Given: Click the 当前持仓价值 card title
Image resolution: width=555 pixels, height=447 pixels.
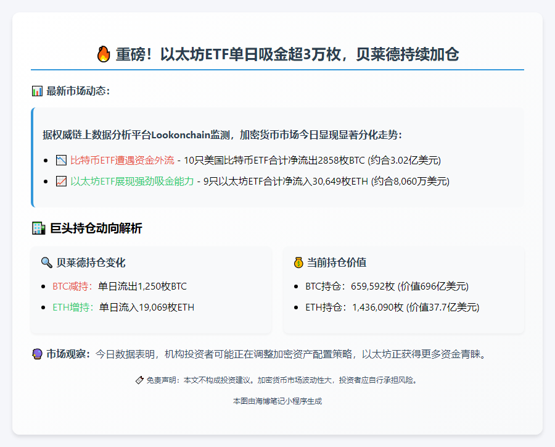Looking at the screenshot, I should pos(337,262).
